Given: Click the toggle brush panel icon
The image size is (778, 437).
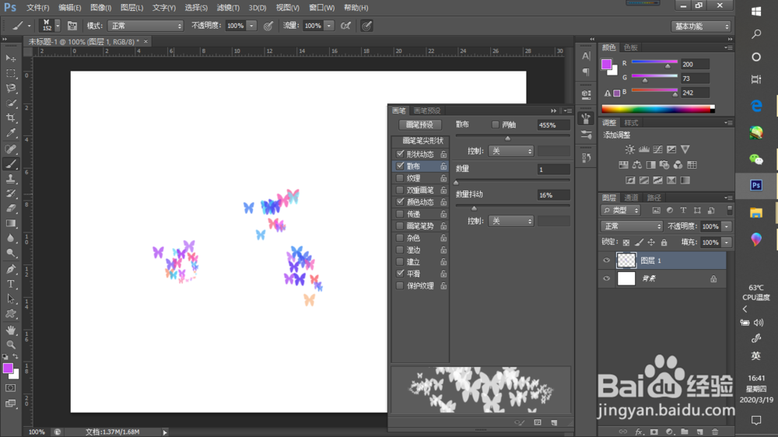Looking at the screenshot, I should (x=72, y=26).
